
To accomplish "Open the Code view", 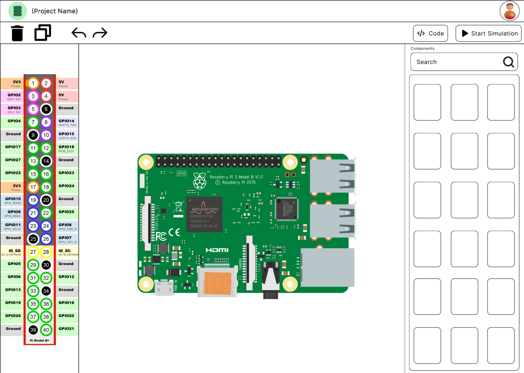I will pyautogui.click(x=430, y=33).
